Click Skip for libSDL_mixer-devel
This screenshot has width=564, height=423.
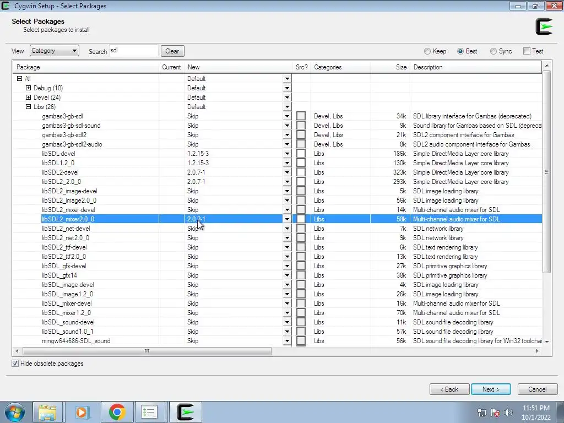(192, 303)
